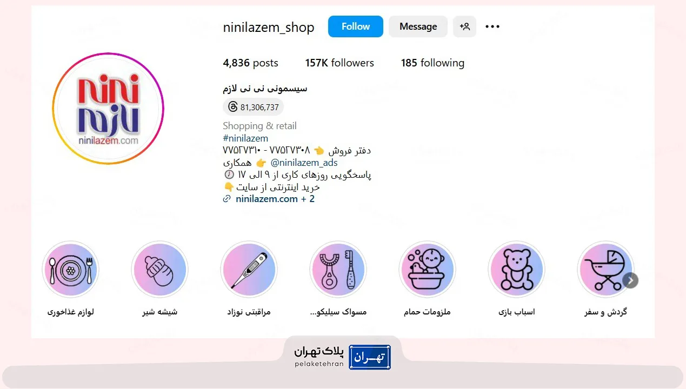Open the baby bath highlight icon
686x389 pixels.
pyautogui.click(x=427, y=269)
